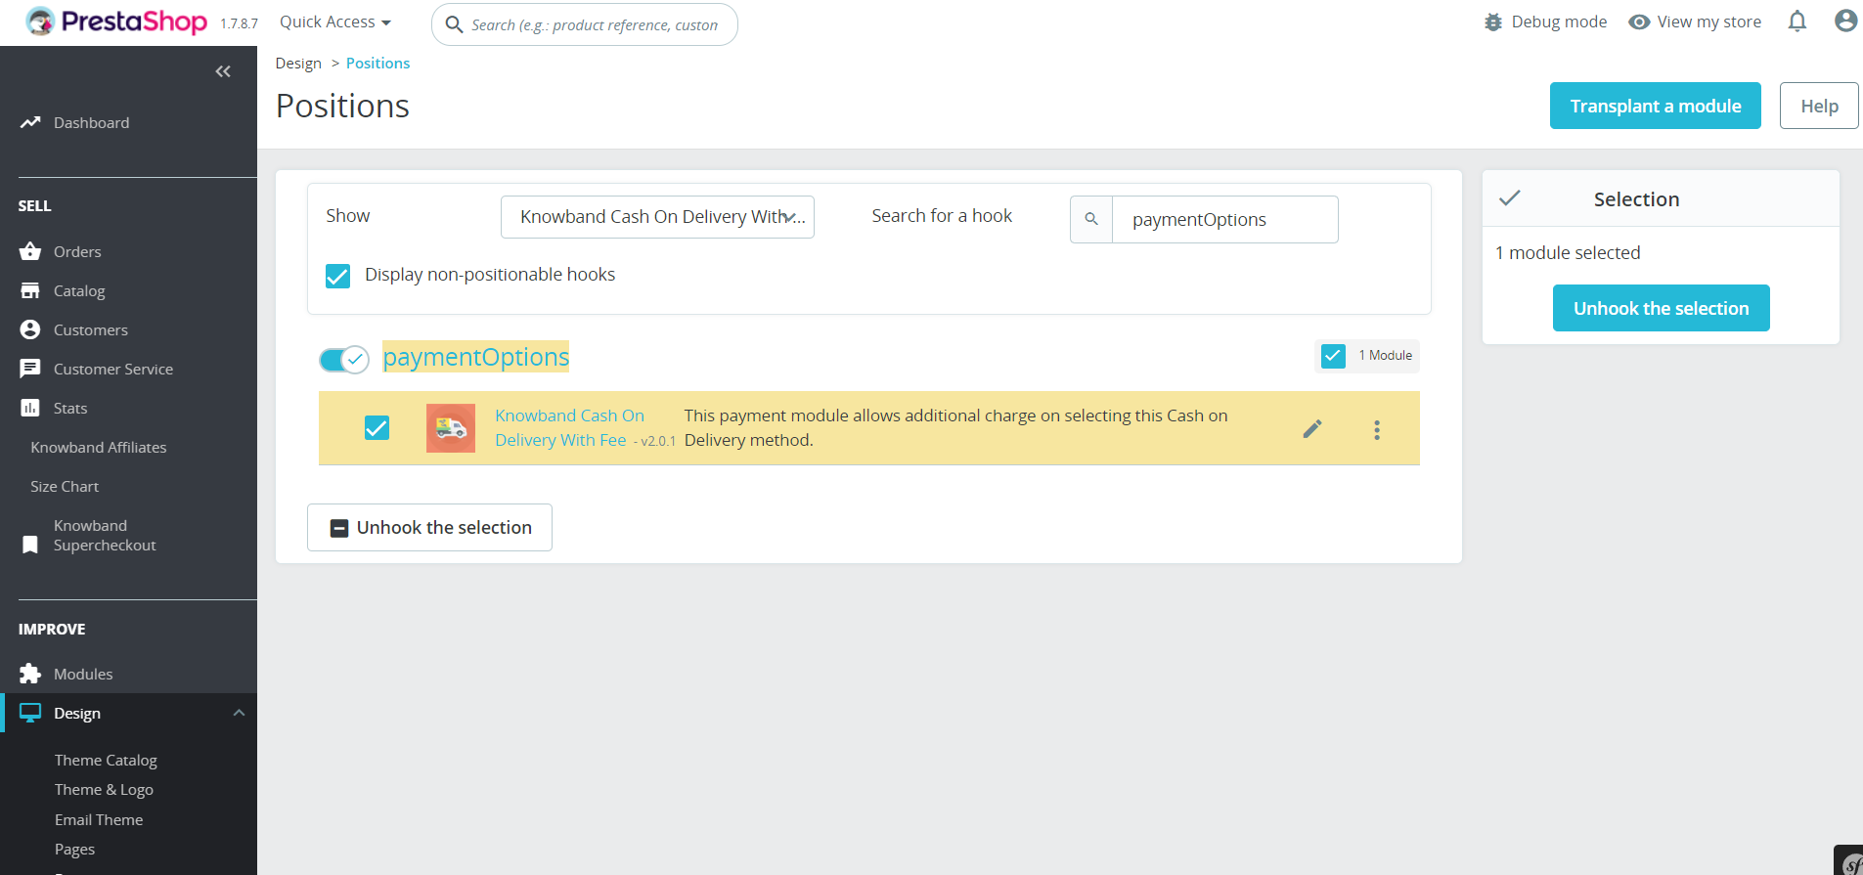Click the Selection panel checkmark icon
Image resolution: width=1863 pixels, height=875 pixels.
tap(1510, 197)
